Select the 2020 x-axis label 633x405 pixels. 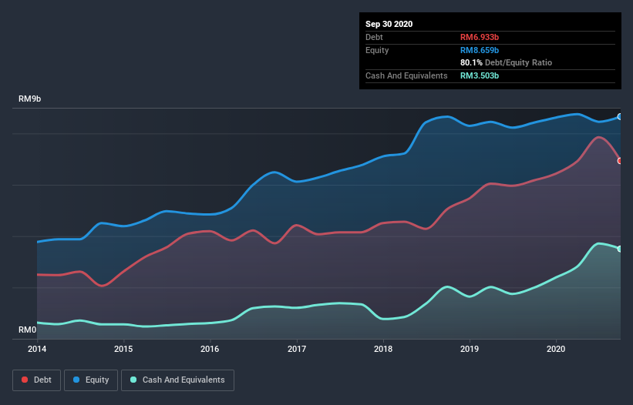coord(556,349)
